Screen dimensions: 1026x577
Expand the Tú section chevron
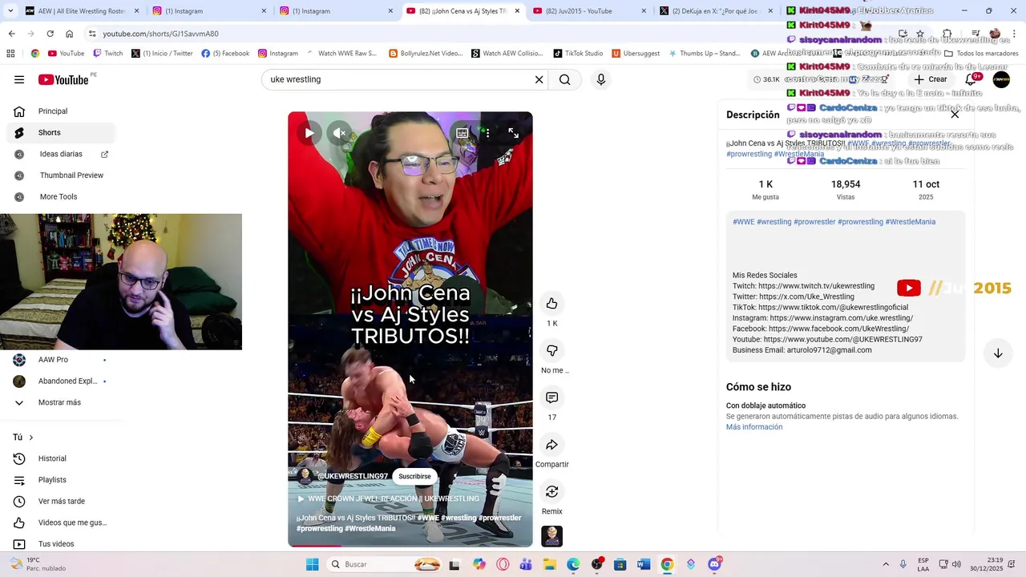[31, 438]
